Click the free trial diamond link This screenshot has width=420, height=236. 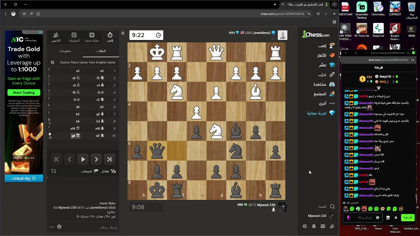[x=321, y=113]
